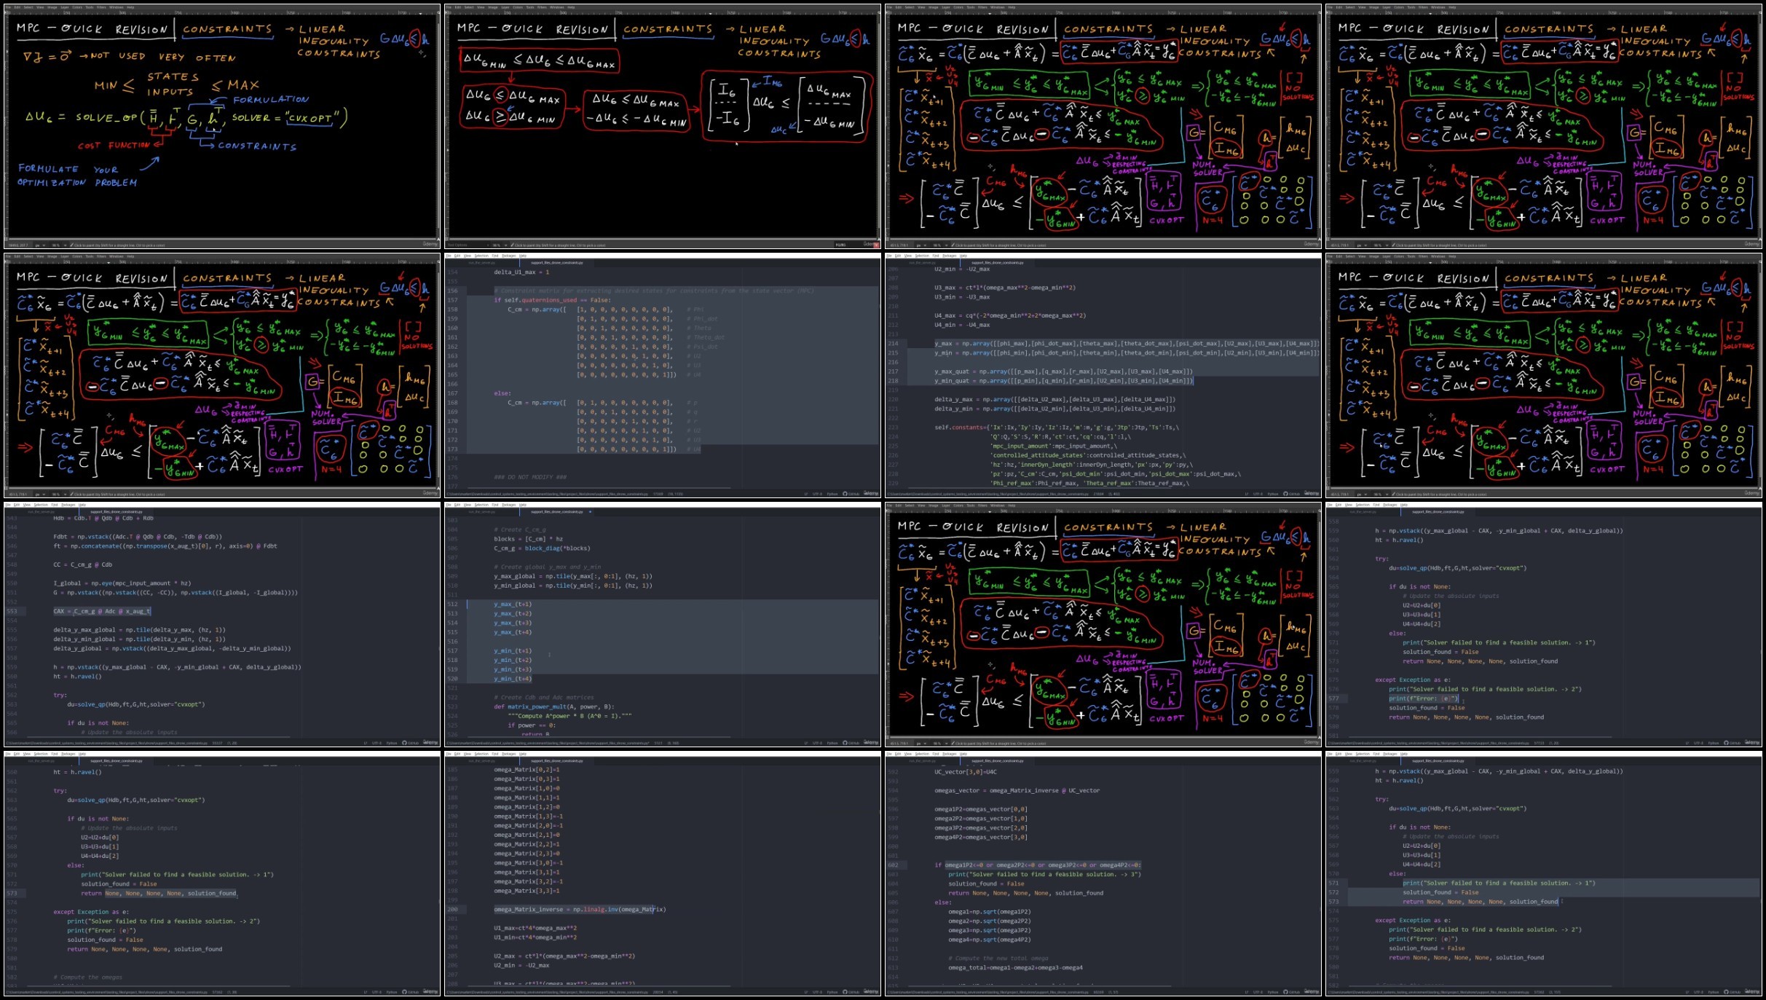Click zoom-on-resize icon atop identity matrix slide
The height and width of the screenshot is (1000, 1766).
tap(878, 12)
